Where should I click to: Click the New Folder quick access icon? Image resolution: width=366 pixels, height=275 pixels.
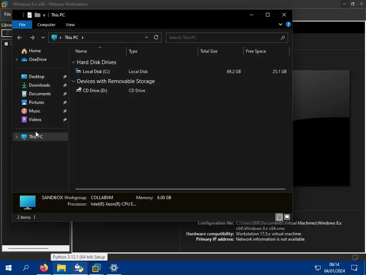pos(37,15)
